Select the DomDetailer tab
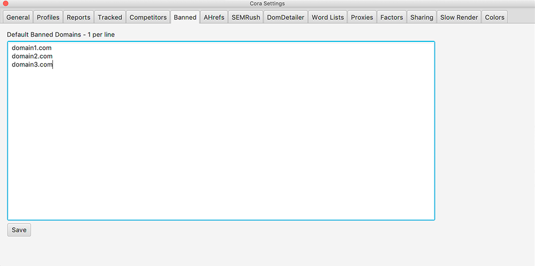This screenshot has height=266, width=535. [x=286, y=17]
